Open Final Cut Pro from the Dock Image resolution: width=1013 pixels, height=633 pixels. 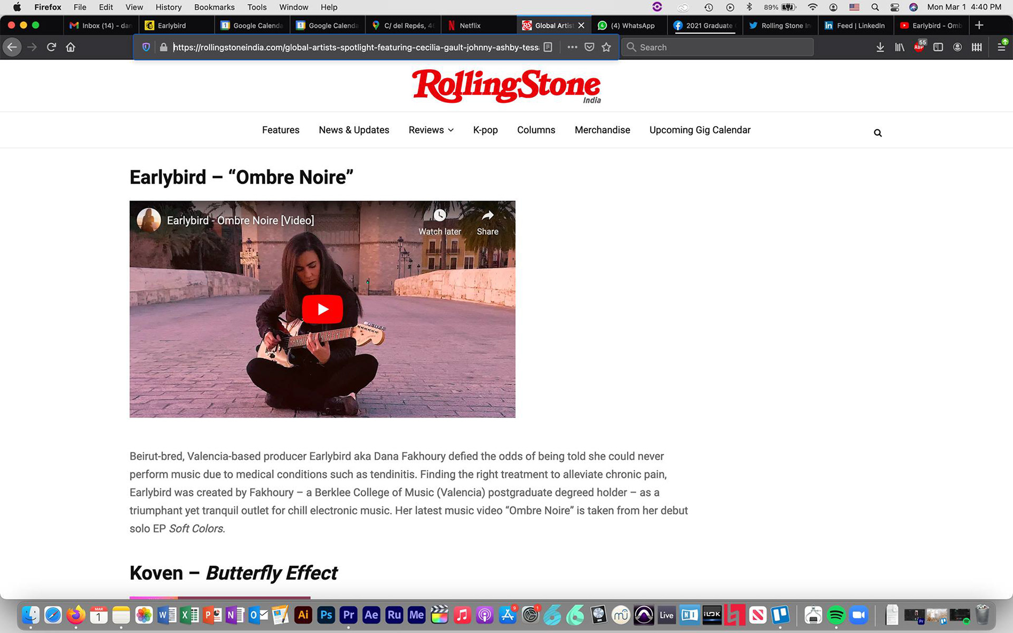coord(439,615)
